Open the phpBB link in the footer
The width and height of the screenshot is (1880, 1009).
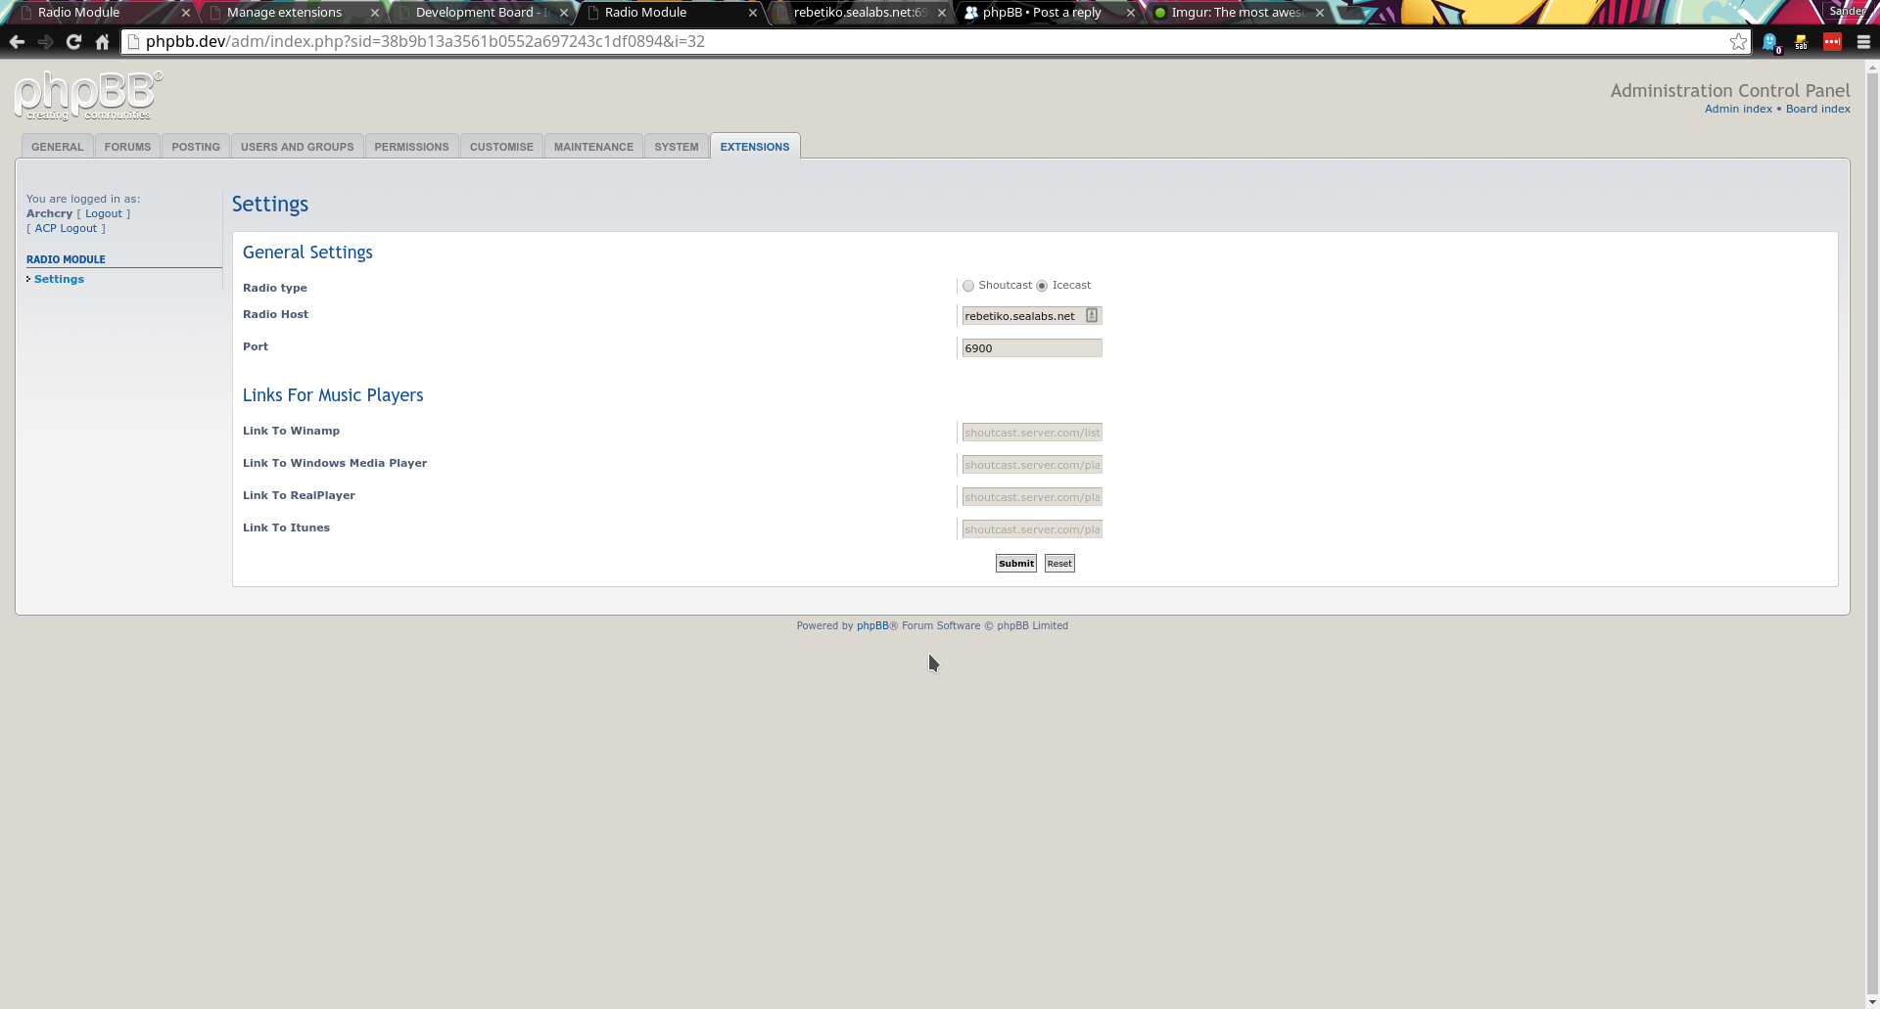tap(872, 625)
